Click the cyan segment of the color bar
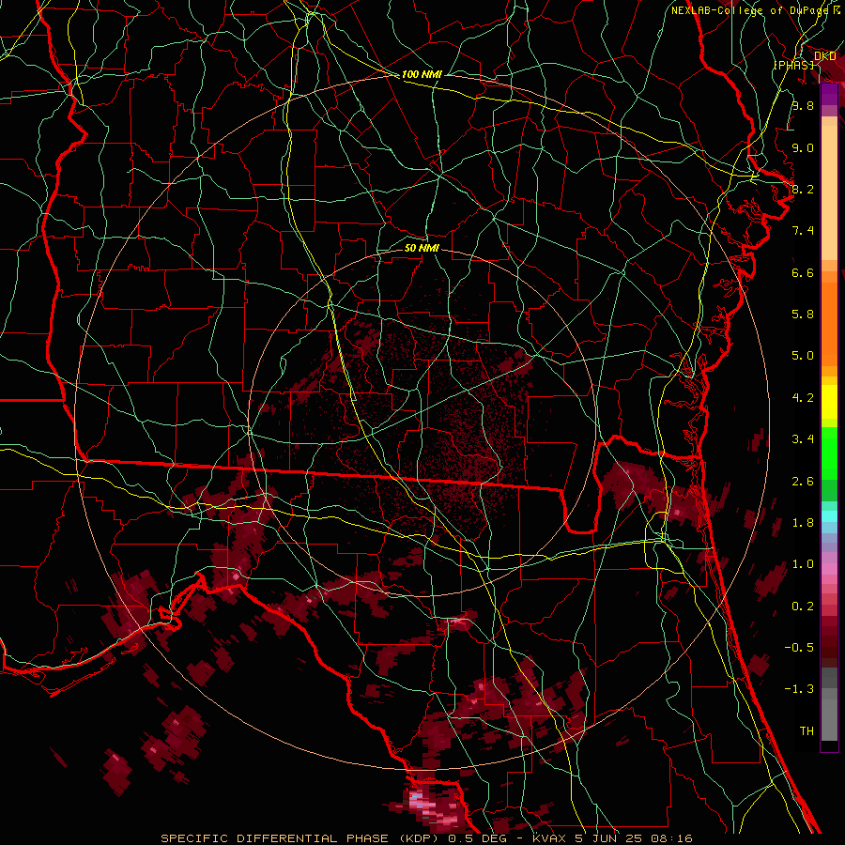The height and width of the screenshot is (845, 845). click(x=829, y=516)
